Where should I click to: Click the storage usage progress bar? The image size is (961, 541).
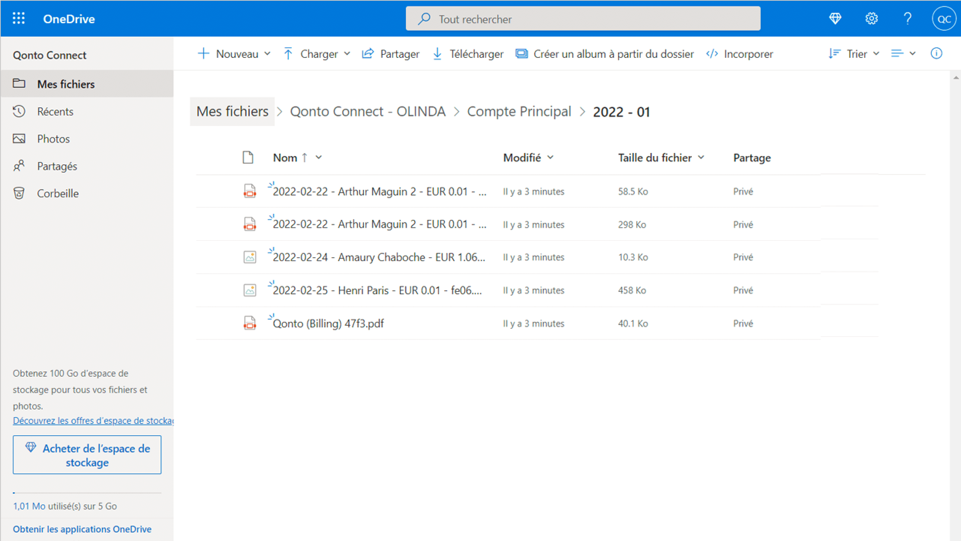pyautogui.click(x=87, y=493)
